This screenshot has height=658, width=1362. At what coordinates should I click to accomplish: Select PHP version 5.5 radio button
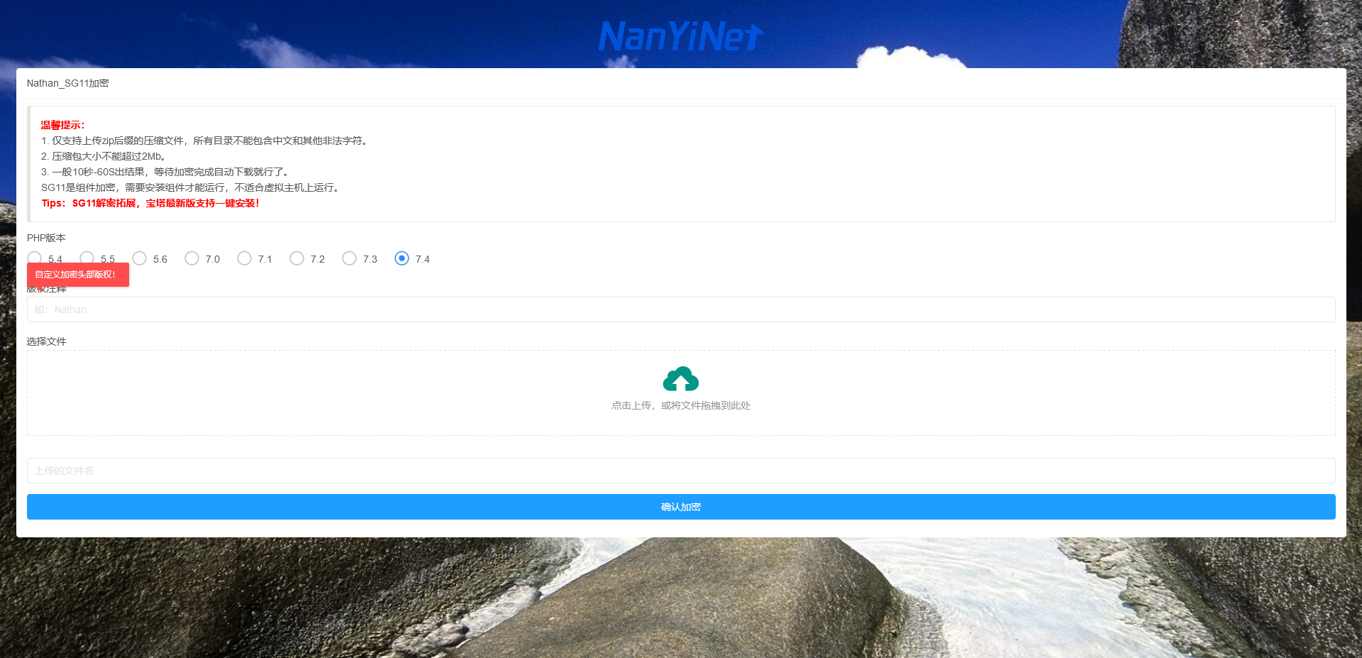point(87,257)
